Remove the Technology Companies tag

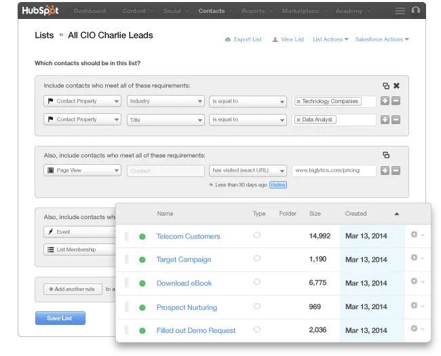click(x=299, y=101)
